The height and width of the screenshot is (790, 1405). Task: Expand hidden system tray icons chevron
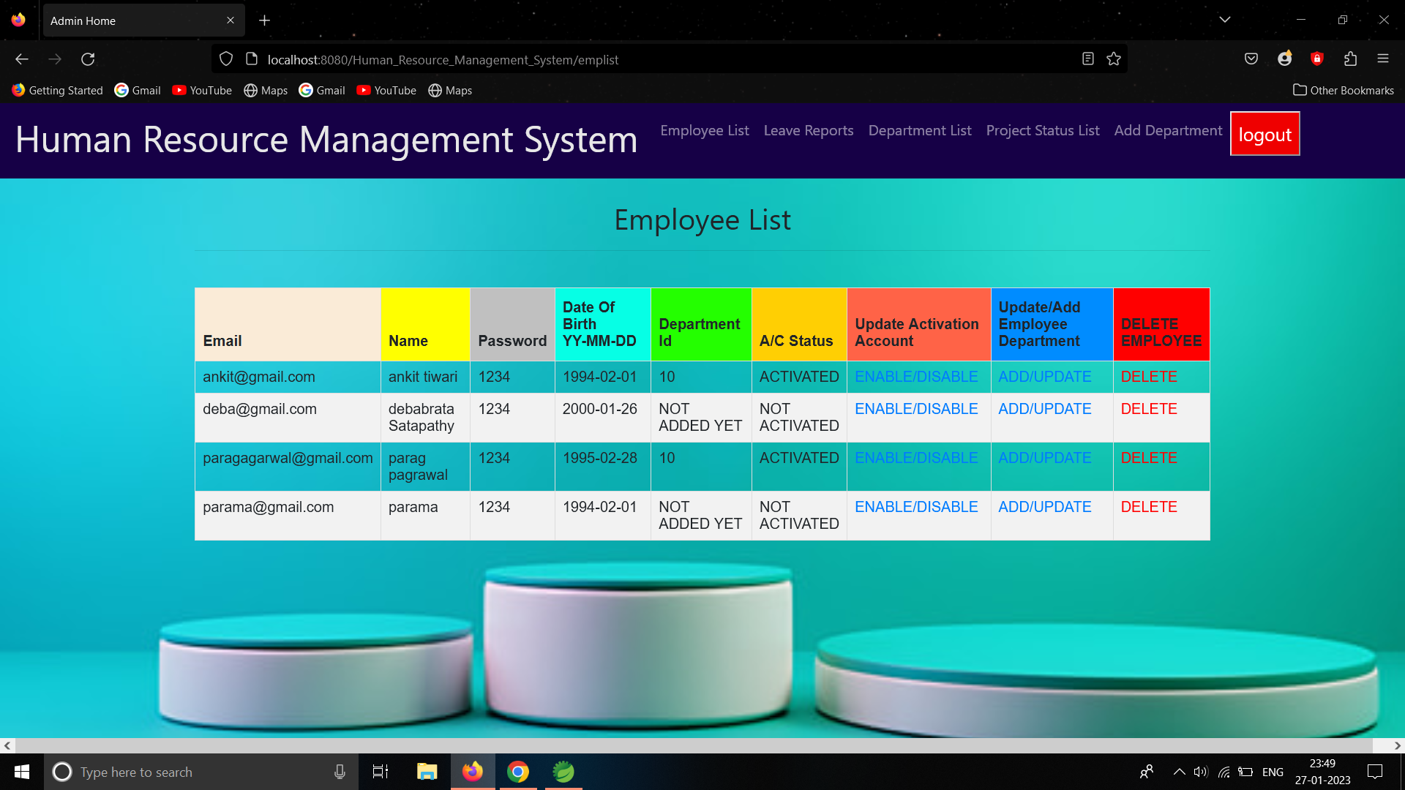pos(1179,772)
